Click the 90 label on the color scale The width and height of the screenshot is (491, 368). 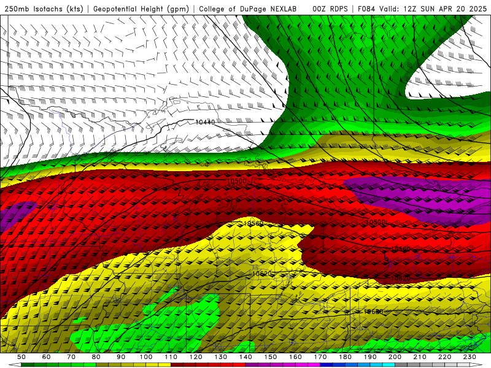coord(121,357)
